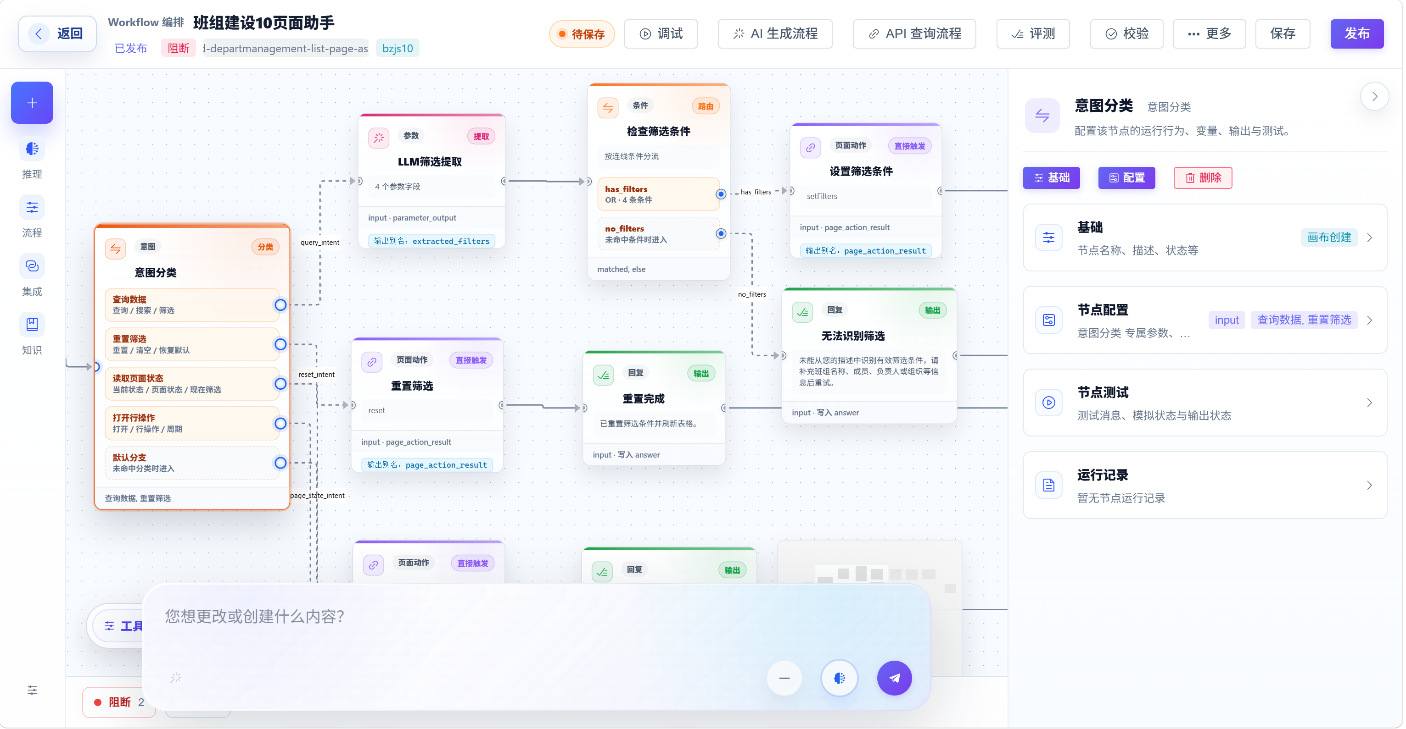This screenshot has width=1406, height=729.
Task: Click the 重置筛选 node's link icon
Action: 372,362
